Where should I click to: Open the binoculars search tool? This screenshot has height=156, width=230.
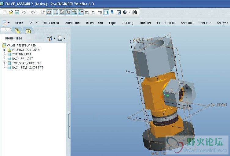pos(135,12)
